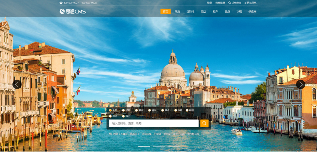
Task: Open the 线路 navigation tab
Action: pos(177,11)
